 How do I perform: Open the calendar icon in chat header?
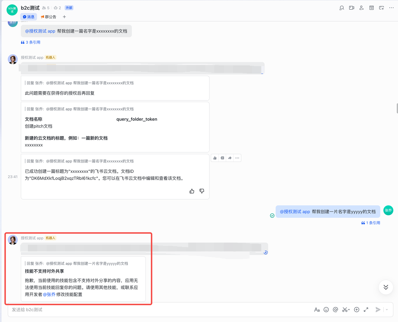(x=371, y=8)
